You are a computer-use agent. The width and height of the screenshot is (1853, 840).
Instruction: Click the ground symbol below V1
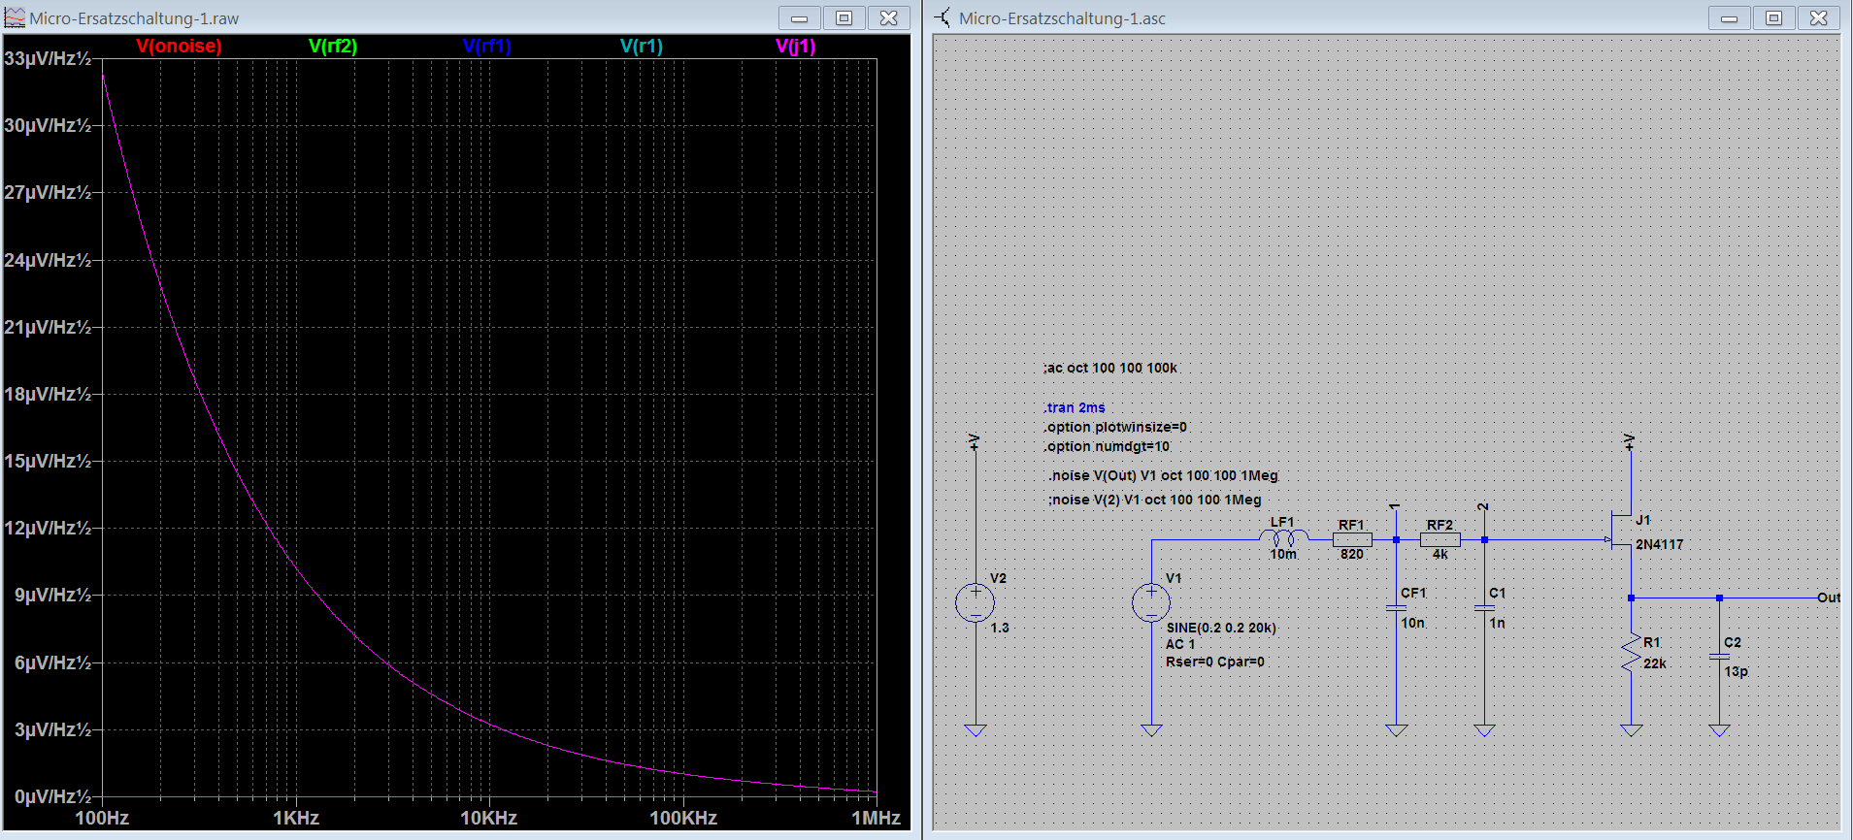point(1151,730)
